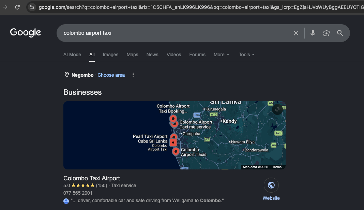Switch to AI Mode tab

pos(72,55)
